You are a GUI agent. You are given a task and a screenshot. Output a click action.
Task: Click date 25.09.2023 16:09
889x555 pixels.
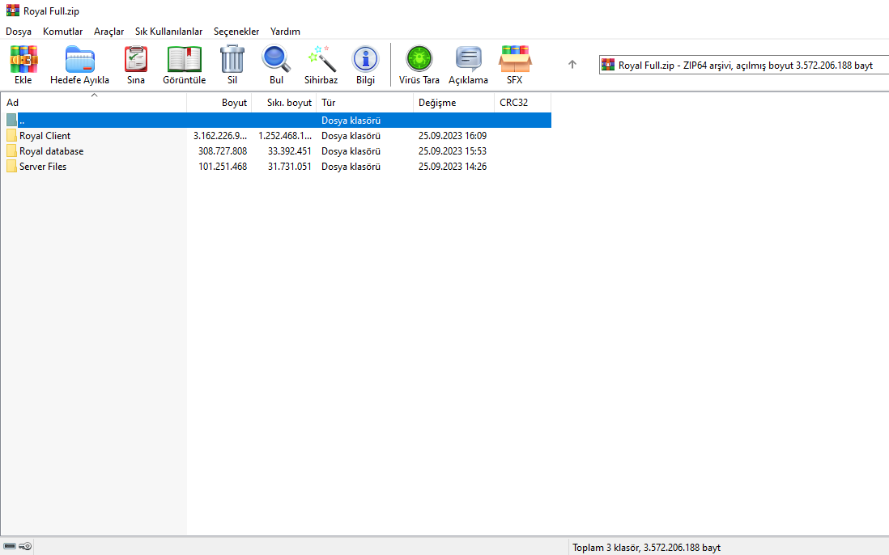pyautogui.click(x=453, y=135)
